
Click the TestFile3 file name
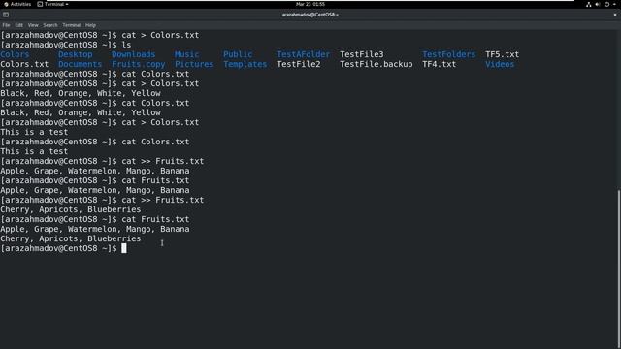362,54
